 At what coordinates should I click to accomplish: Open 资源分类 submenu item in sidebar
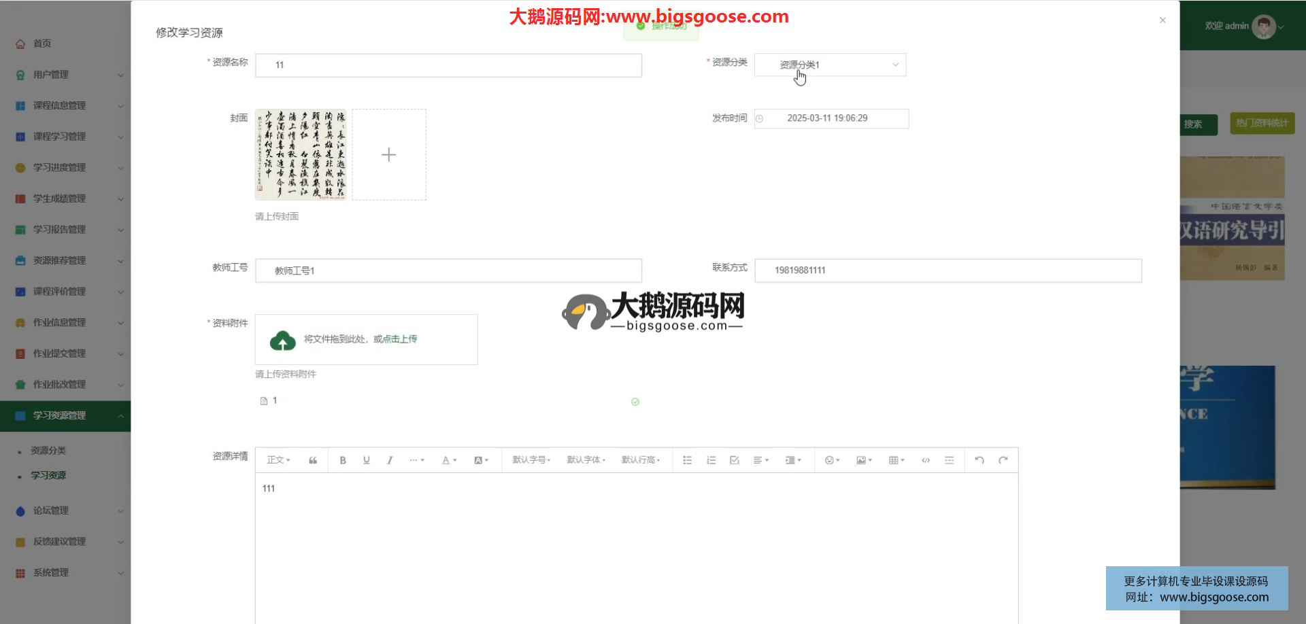[x=48, y=451]
